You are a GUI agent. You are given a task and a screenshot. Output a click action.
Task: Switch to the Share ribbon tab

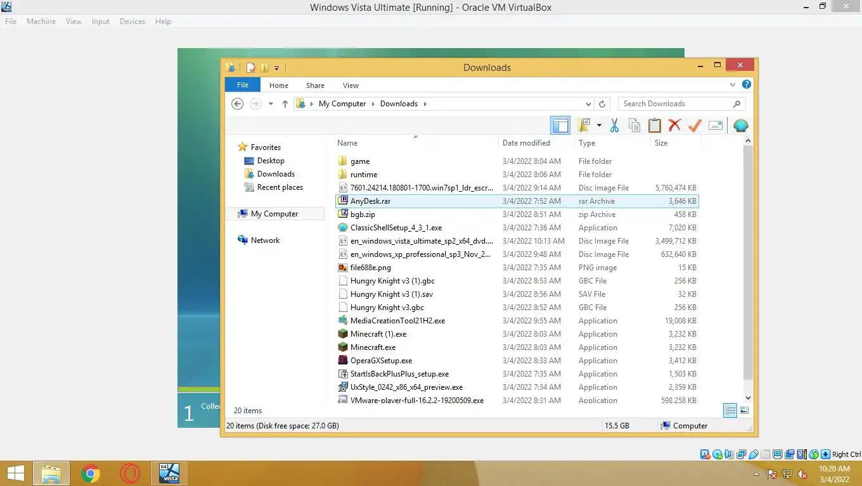(x=315, y=85)
